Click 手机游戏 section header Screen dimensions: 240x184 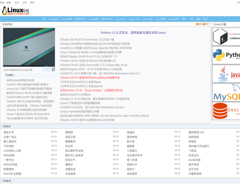point(7,181)
